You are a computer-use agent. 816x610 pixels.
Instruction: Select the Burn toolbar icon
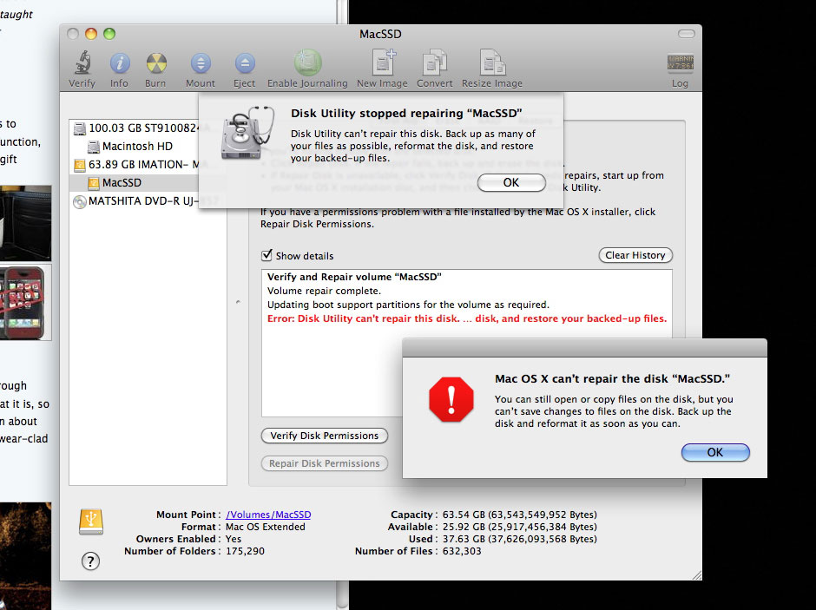156,63
